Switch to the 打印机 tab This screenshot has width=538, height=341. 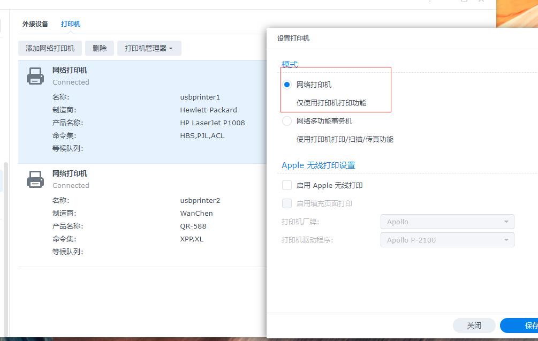tap(70, 24)
